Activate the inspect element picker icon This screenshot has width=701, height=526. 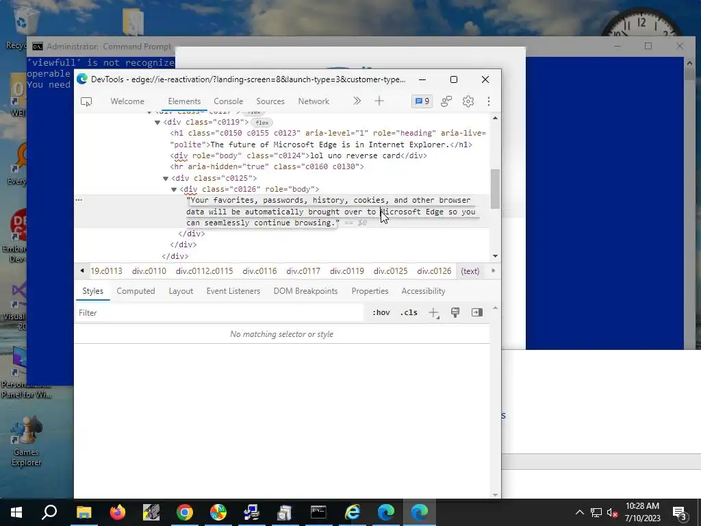[x=86, y=101]
